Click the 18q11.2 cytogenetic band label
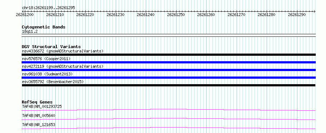Image resolution: width=326 pixels, height=133 pixels. click(30, 32)
